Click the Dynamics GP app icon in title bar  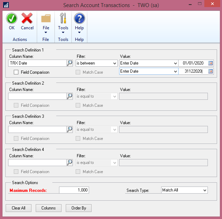click(x=6, y=5)
